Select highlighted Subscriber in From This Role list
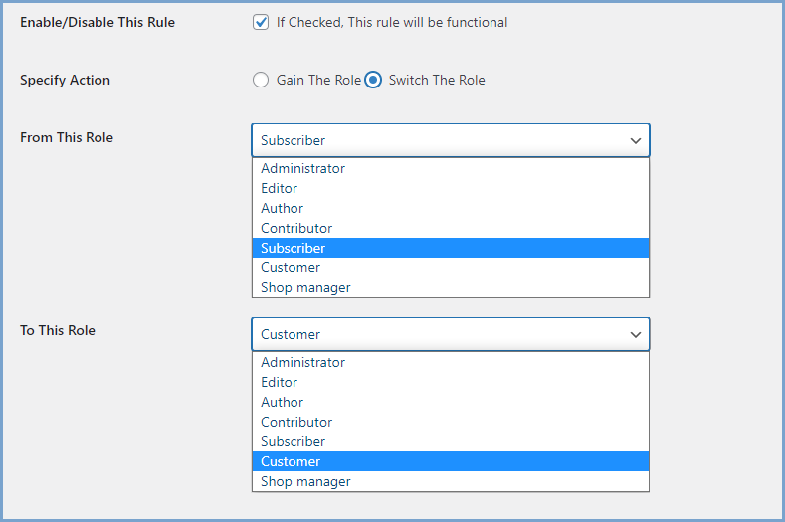This screenshot has height=522, width=785. tap(294, 248)
